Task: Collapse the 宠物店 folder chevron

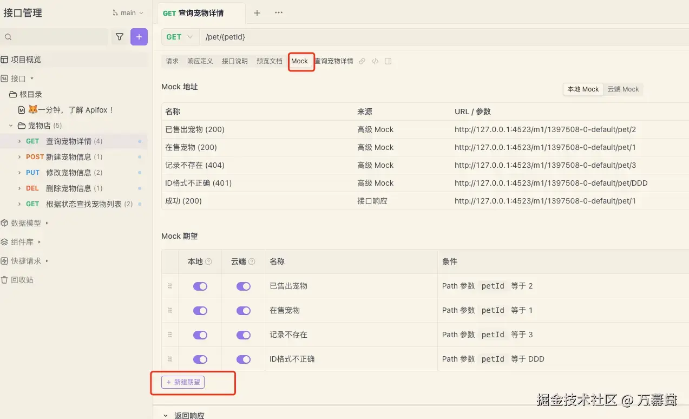Action: pos(11,126)
